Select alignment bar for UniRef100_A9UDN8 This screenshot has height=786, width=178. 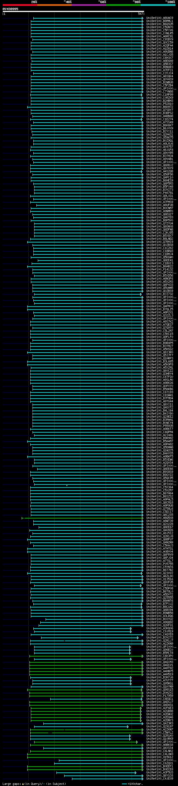(88, 52)
